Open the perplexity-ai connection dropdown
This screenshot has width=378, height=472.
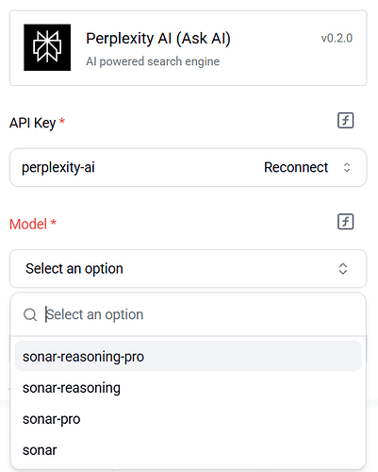188,167
